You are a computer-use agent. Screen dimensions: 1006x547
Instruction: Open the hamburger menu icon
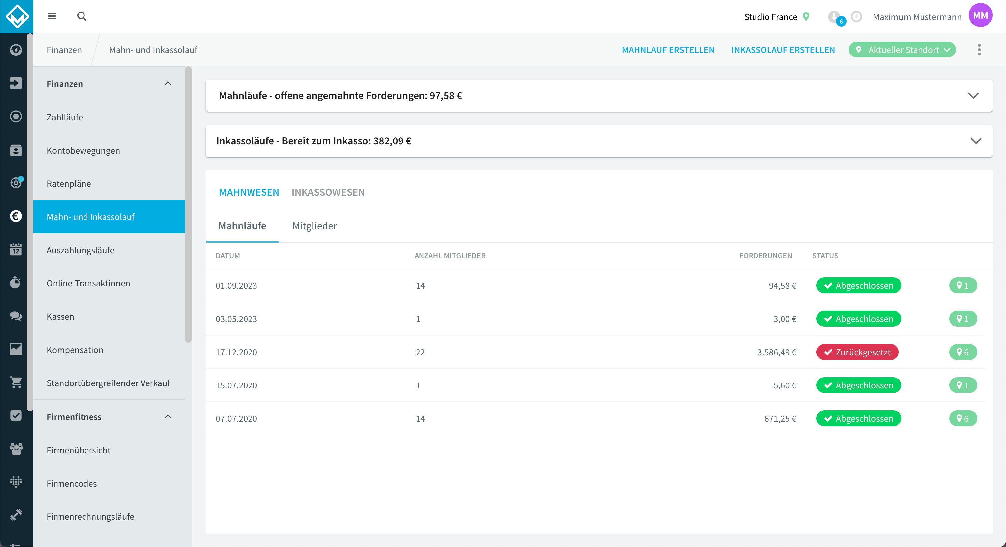tap(52, 16)
